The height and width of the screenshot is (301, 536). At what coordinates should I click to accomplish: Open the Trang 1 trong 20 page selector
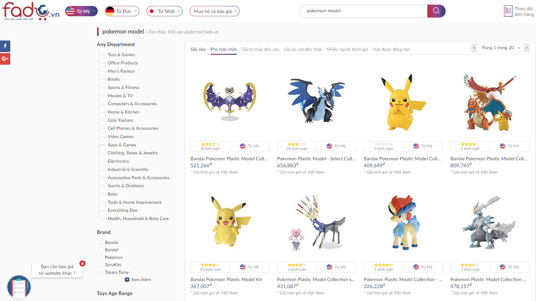(x=500, y=48)
